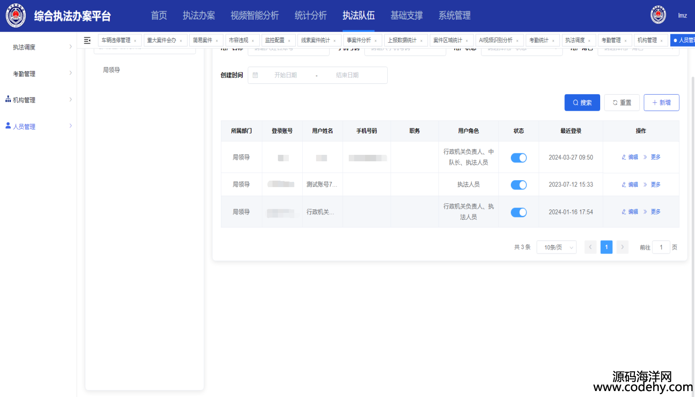Close the 事案件分析 tab

375,41
